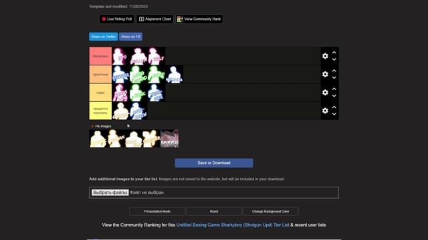Open settings gear for придется попотеть tier row
The width and height of the screenshot is (428, 240).
pyautogui.click(x=325, y=111)
